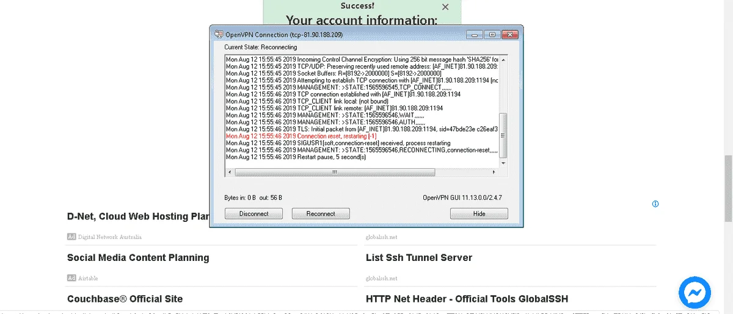Screen dimensions: 733x314
Task: Select the 'Incoming Control Channel Encryption' log line
Action: [362, 59]
